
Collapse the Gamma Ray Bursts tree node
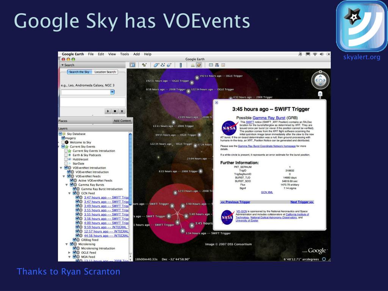[67, 185]
